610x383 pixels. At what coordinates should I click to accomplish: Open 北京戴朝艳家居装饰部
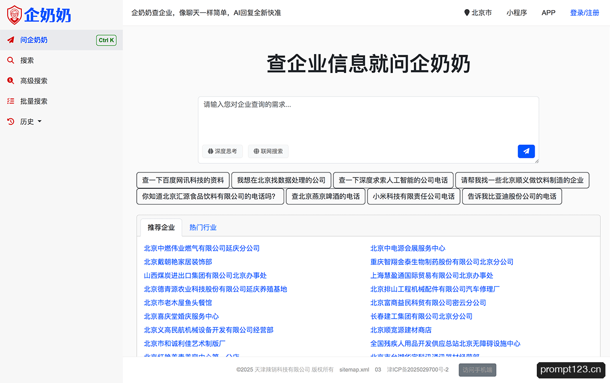[x=178, y=262]
